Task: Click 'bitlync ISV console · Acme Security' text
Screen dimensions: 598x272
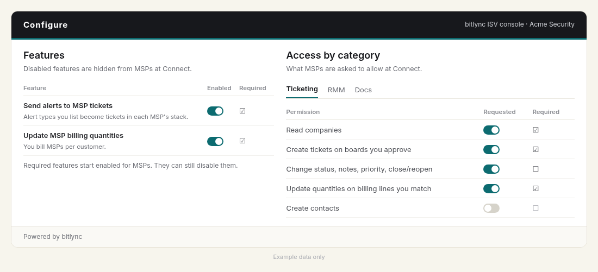Action: (519, 24)
